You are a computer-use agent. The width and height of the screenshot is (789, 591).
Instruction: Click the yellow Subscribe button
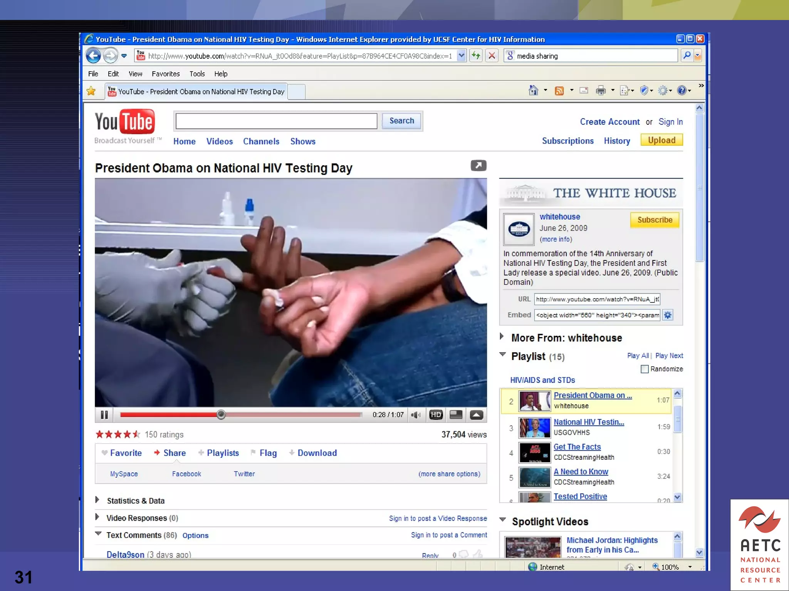[x=655, y=220]
